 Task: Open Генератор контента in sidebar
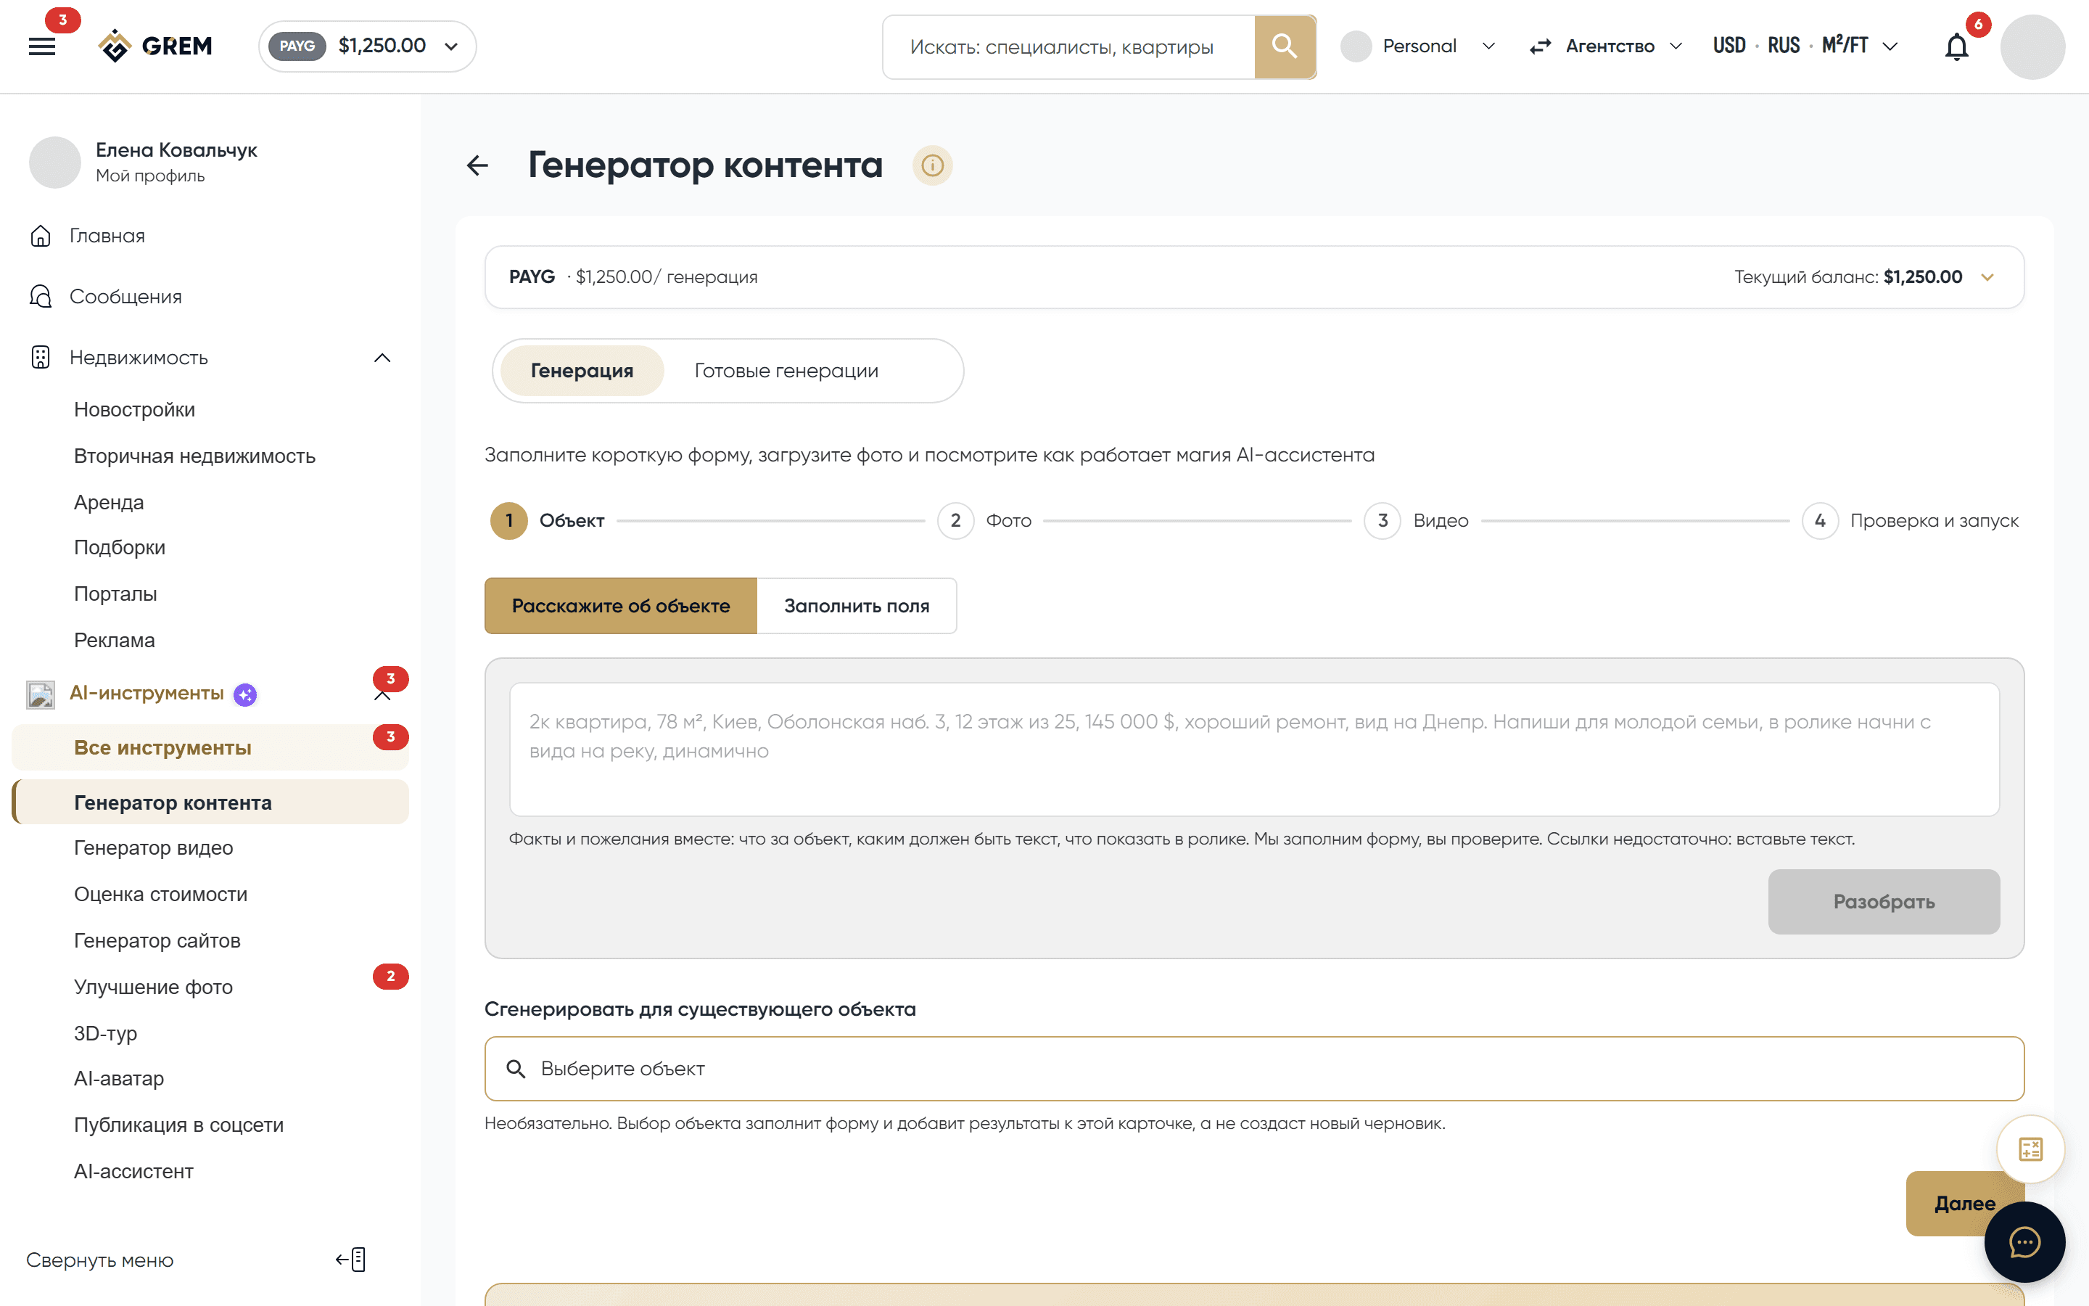(x=210, y=802)
